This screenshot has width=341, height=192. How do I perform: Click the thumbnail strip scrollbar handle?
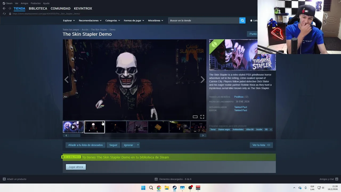click(75, 135)
